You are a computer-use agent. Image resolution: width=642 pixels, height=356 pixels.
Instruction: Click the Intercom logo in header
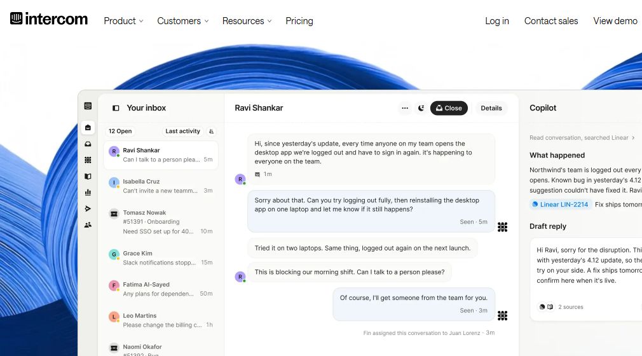(49, 19)
